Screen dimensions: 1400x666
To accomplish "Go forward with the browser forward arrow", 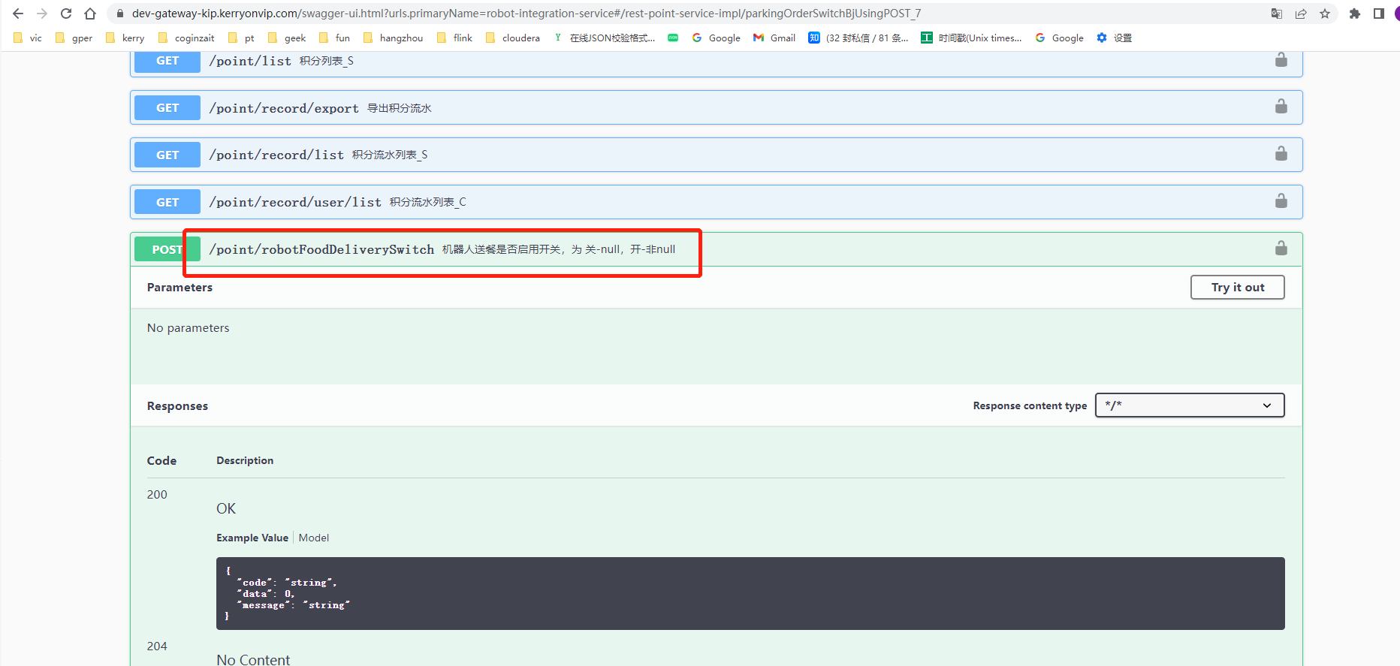I will click(x=42, y=14).
